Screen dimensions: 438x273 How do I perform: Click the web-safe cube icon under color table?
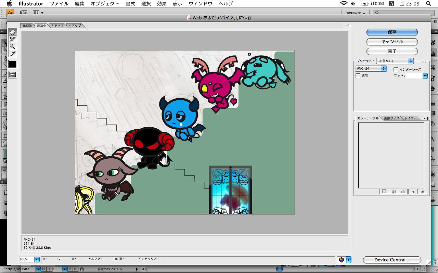394,191
